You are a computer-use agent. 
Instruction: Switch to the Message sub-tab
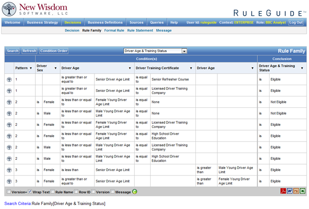[x=164, y=30]
